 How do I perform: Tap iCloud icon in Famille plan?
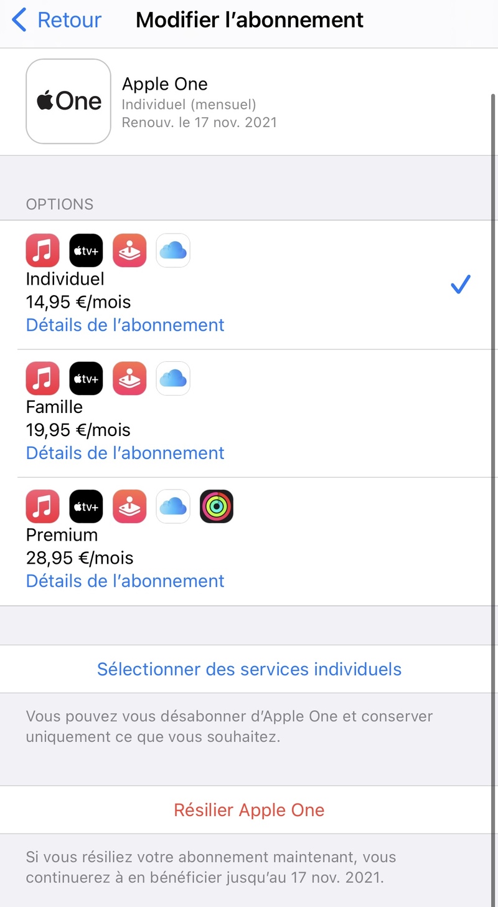point(173,378)
